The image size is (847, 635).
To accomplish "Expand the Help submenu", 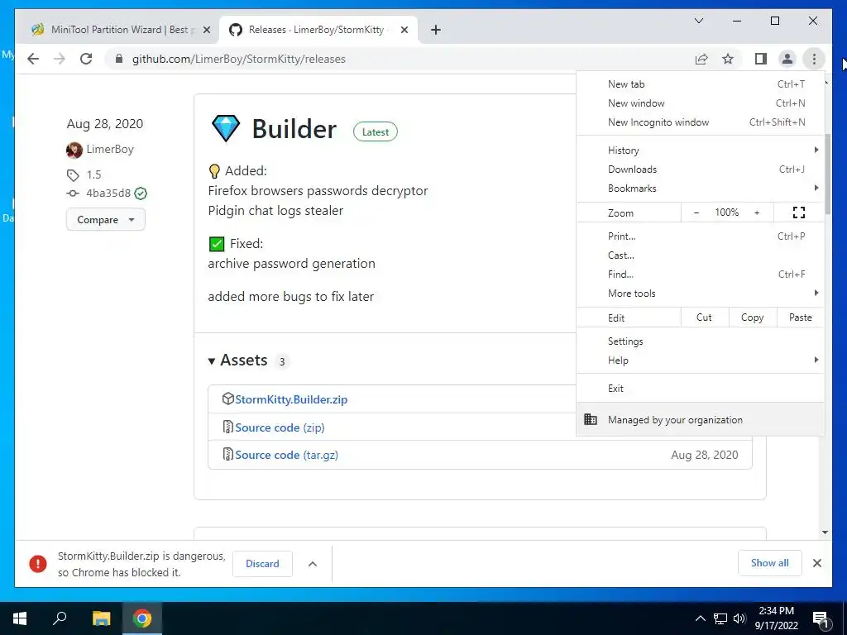I will click(x=701, y=360).
